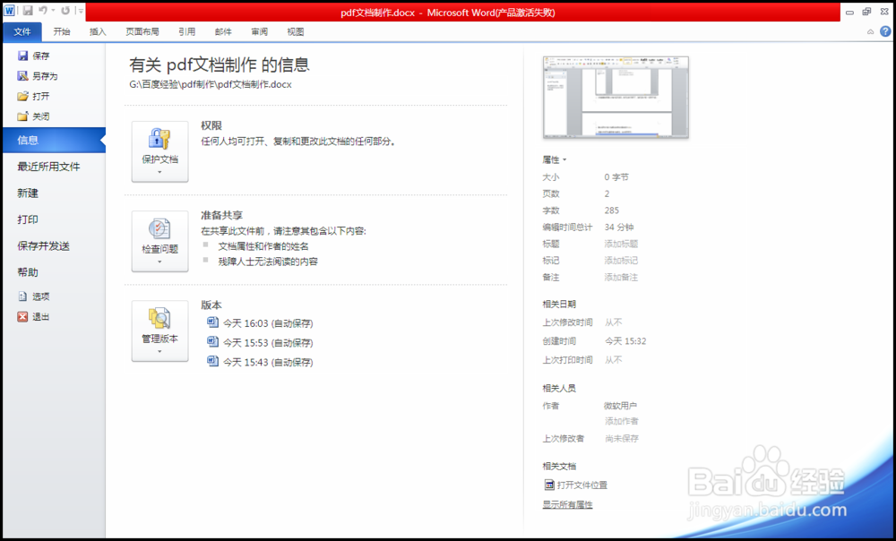The height and width of the screenshot is (541, 896).
Task: Go to the 审阅 ribbon tab
Action: pyautogui.click(x=260, y=32)
